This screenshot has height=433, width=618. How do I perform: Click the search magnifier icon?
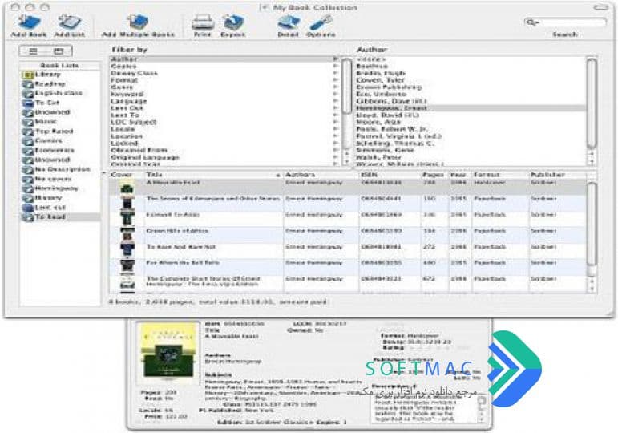(x=531, y=22)
